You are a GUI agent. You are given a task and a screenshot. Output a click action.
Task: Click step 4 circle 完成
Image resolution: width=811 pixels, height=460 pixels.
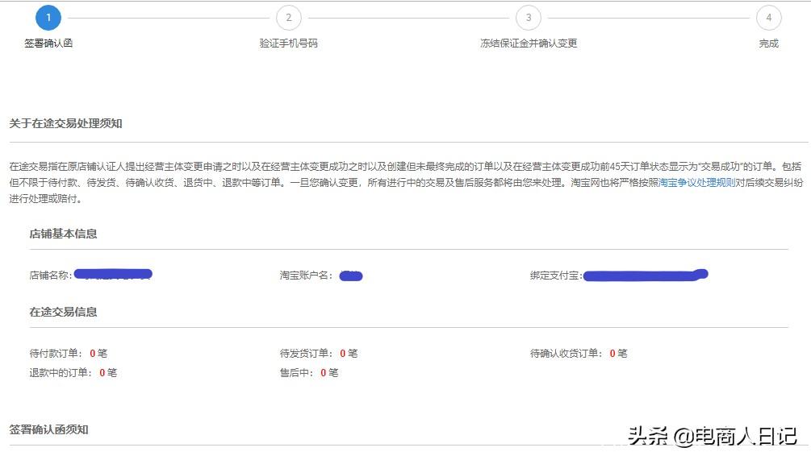(768, 18)
